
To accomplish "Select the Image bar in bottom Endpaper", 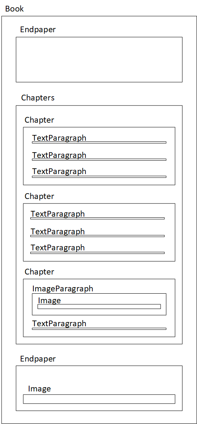I will (x=99, y=399).
